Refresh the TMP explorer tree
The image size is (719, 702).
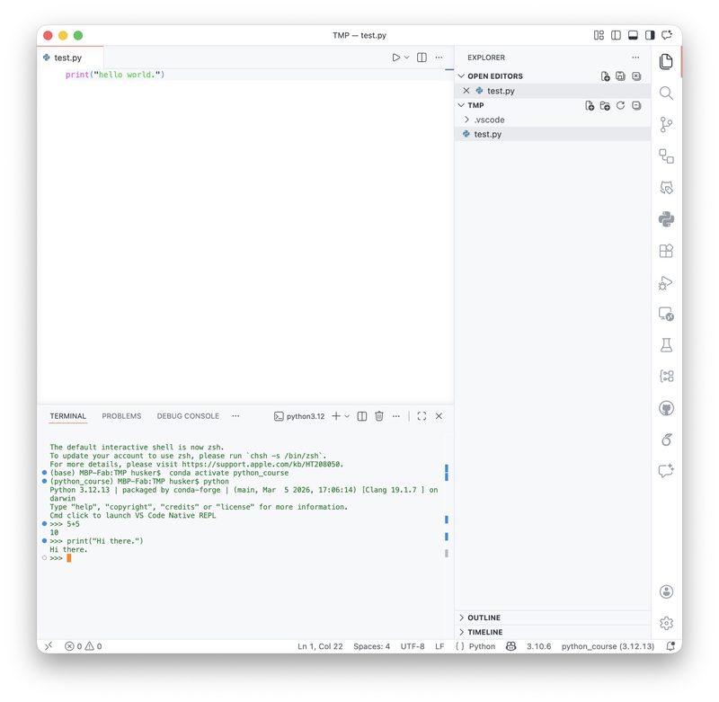click(620, 105)
